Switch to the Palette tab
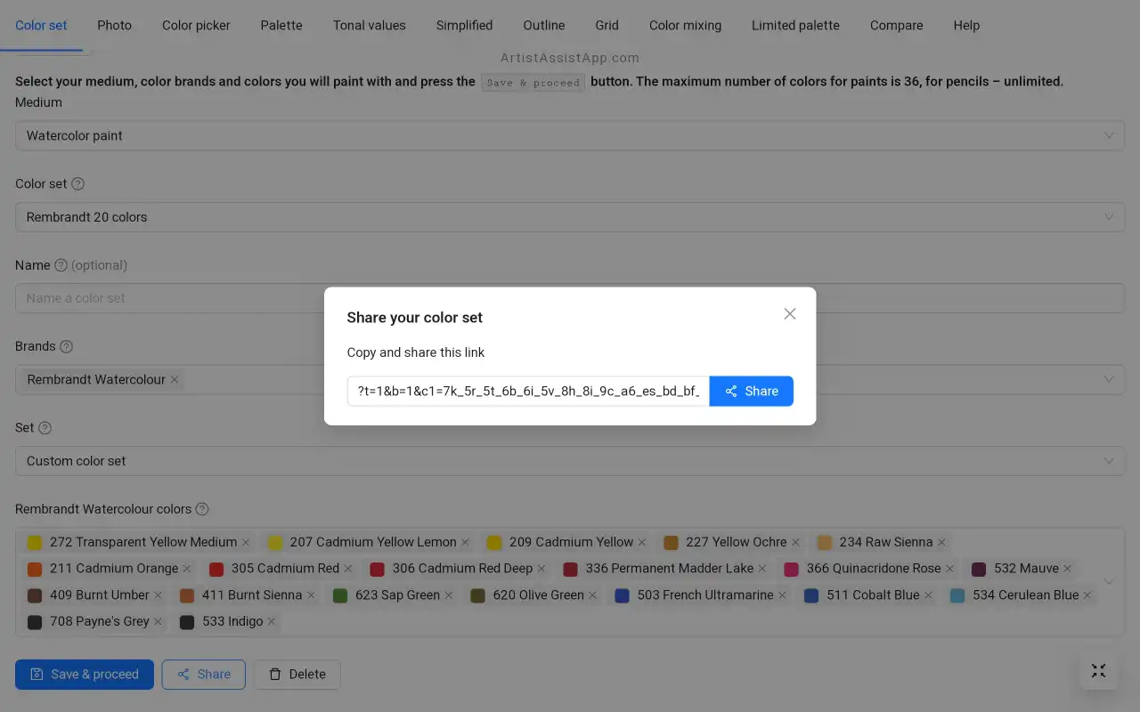 pyautogui.click(x=281, y=25)
